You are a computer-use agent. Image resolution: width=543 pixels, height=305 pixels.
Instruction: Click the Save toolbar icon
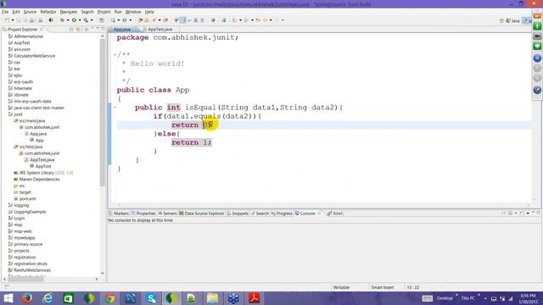tap(19, 20)
